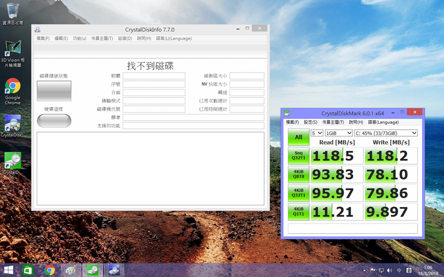Launch Google Chrome from the desktop
The width and height of the screenshot is (444, 277).
[12, 87]
